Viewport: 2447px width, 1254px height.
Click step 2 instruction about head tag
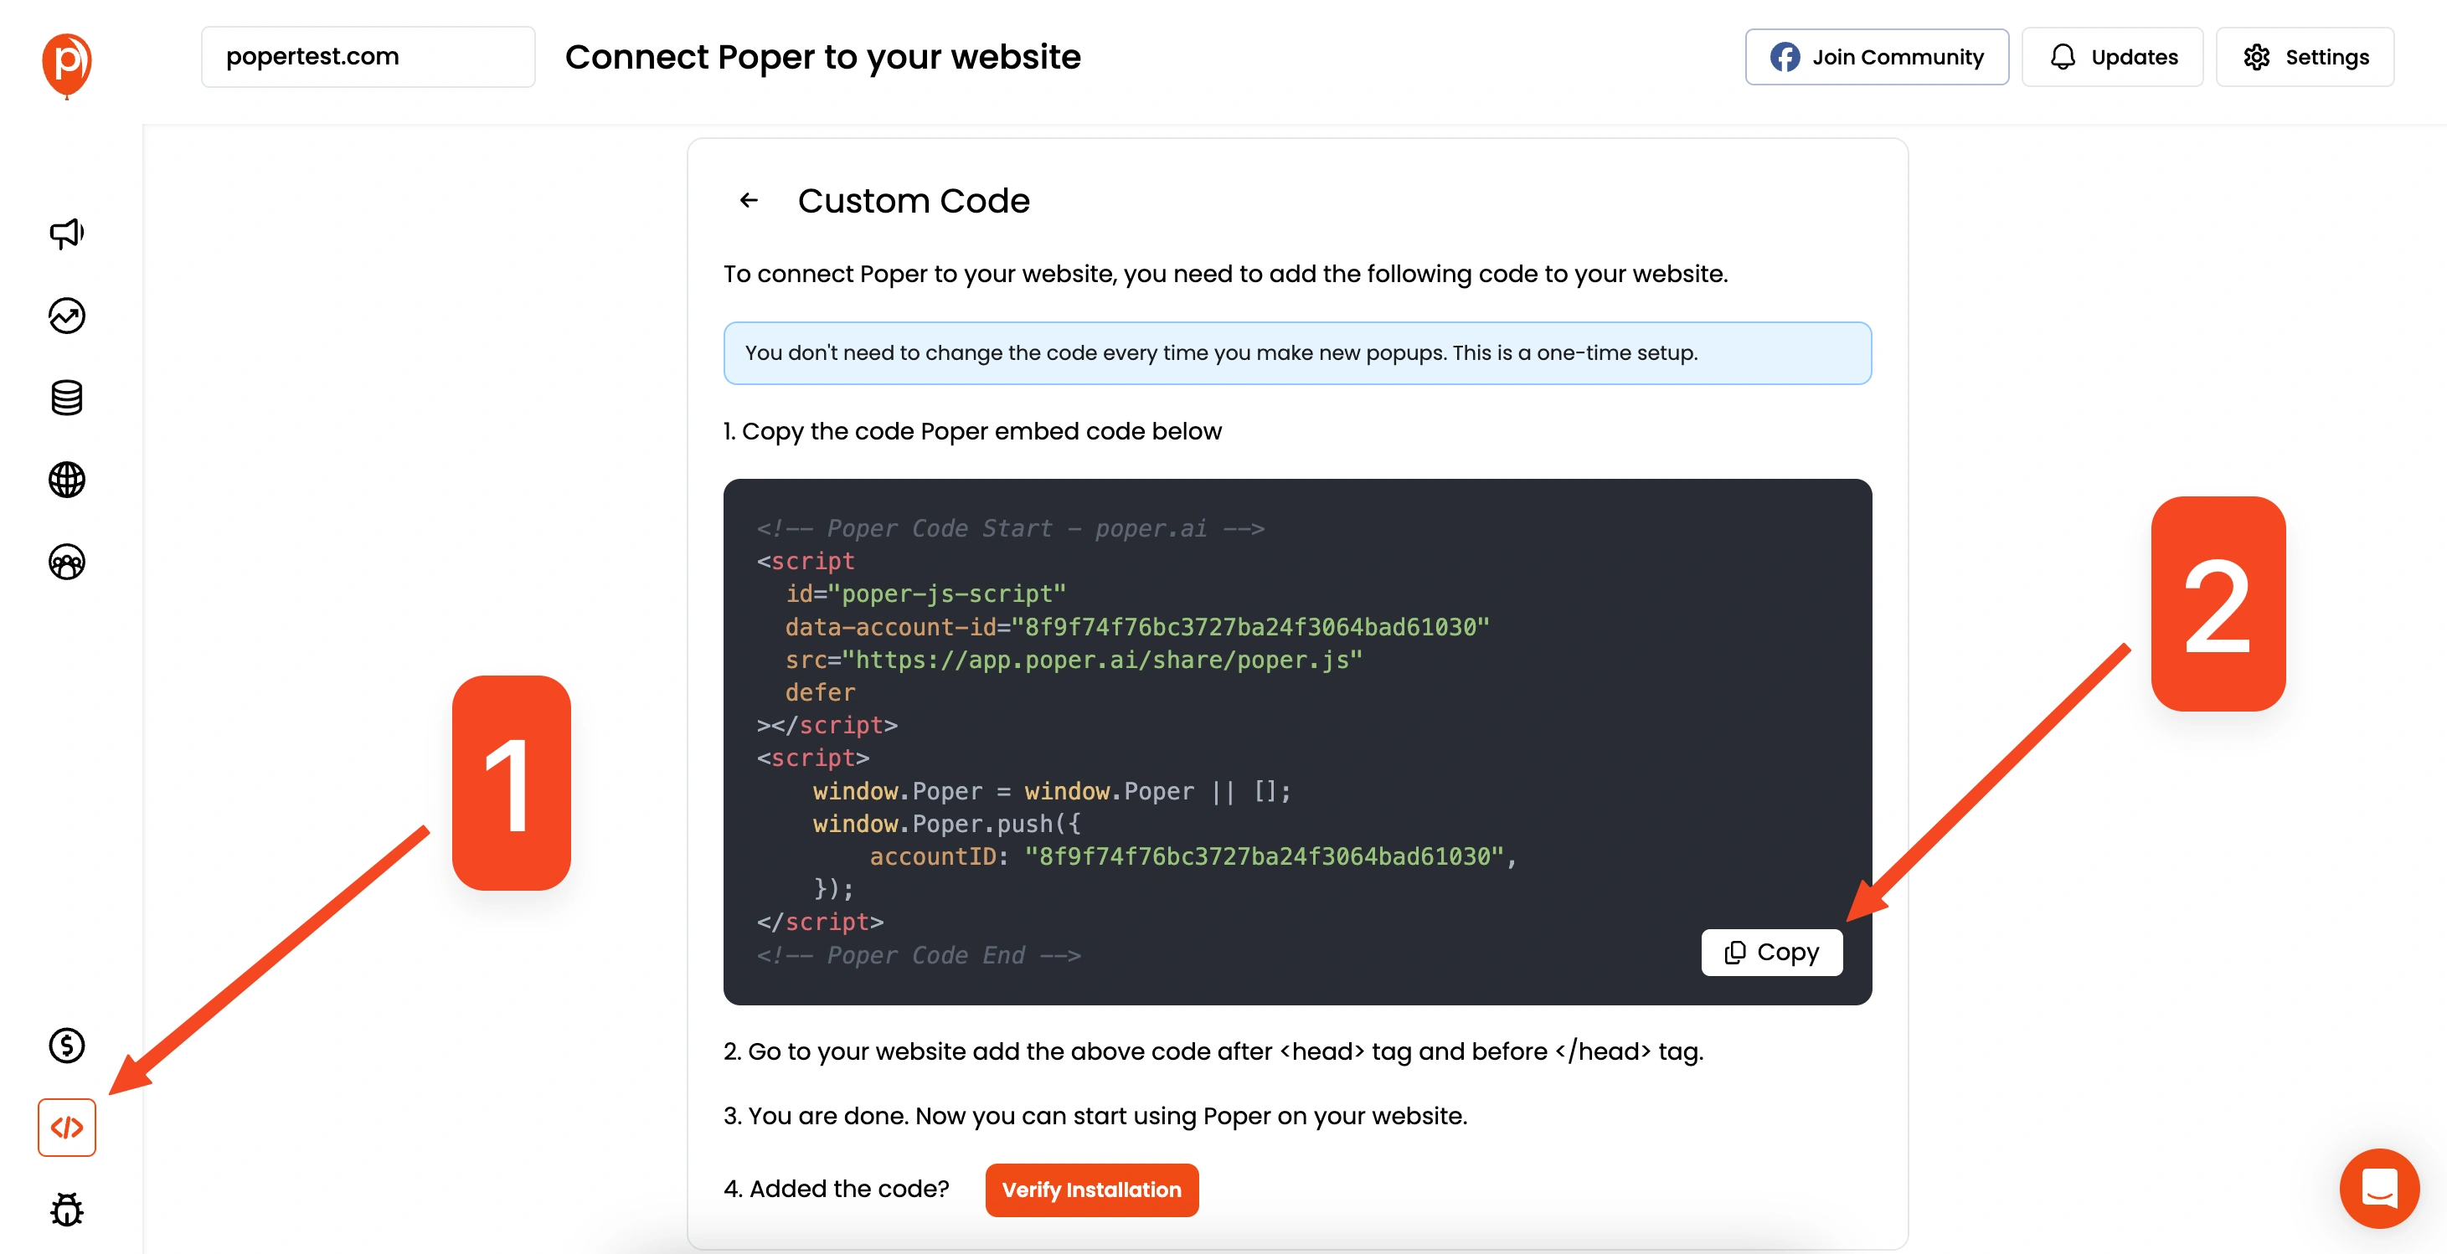coord(1213,1051)
